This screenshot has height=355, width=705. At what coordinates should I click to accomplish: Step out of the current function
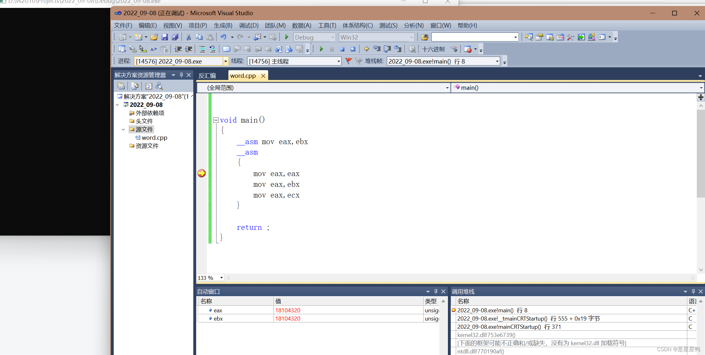point(398,49)
